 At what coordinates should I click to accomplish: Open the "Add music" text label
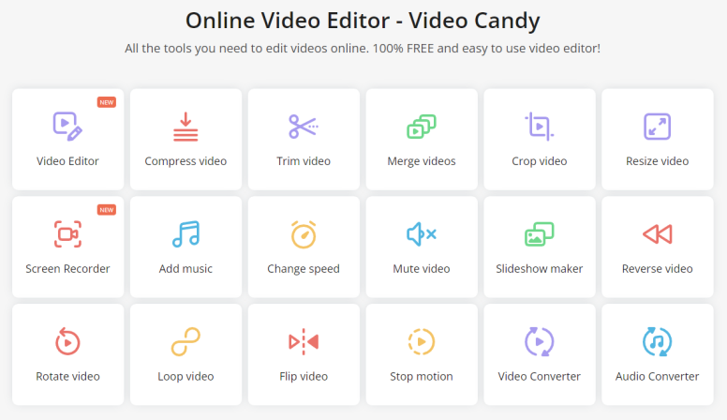pyautogui.click(x=185, y=269)
